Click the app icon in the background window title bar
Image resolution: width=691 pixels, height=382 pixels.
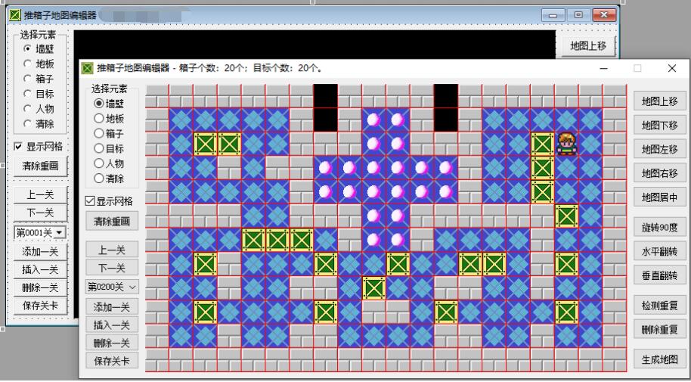pos(9,16)
